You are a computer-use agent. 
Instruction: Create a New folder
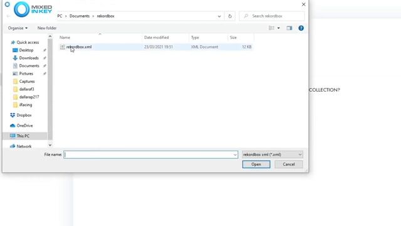(47, 28)
